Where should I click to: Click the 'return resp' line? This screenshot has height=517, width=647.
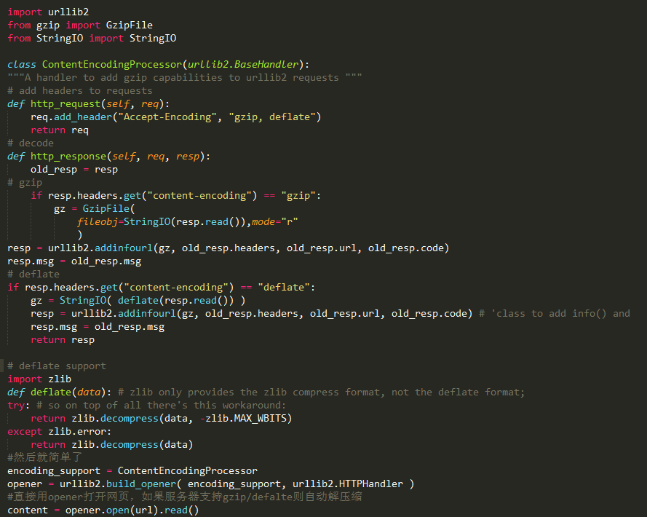click(x=63, y=340)
